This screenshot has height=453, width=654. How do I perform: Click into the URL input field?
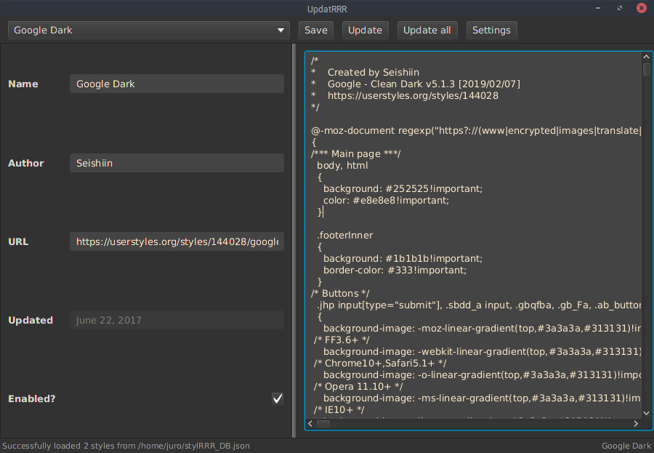click(x=177, y=241)
